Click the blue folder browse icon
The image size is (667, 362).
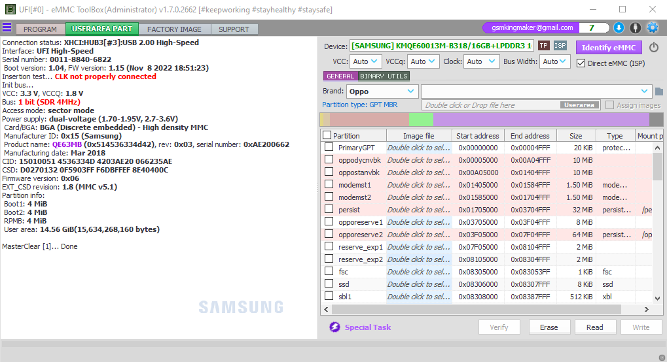click(x=659, y=91)
